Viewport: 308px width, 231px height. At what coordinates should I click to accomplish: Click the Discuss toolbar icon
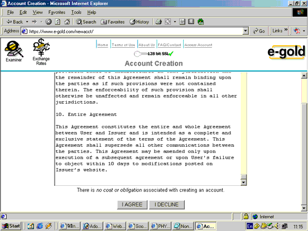pos(191,22)
